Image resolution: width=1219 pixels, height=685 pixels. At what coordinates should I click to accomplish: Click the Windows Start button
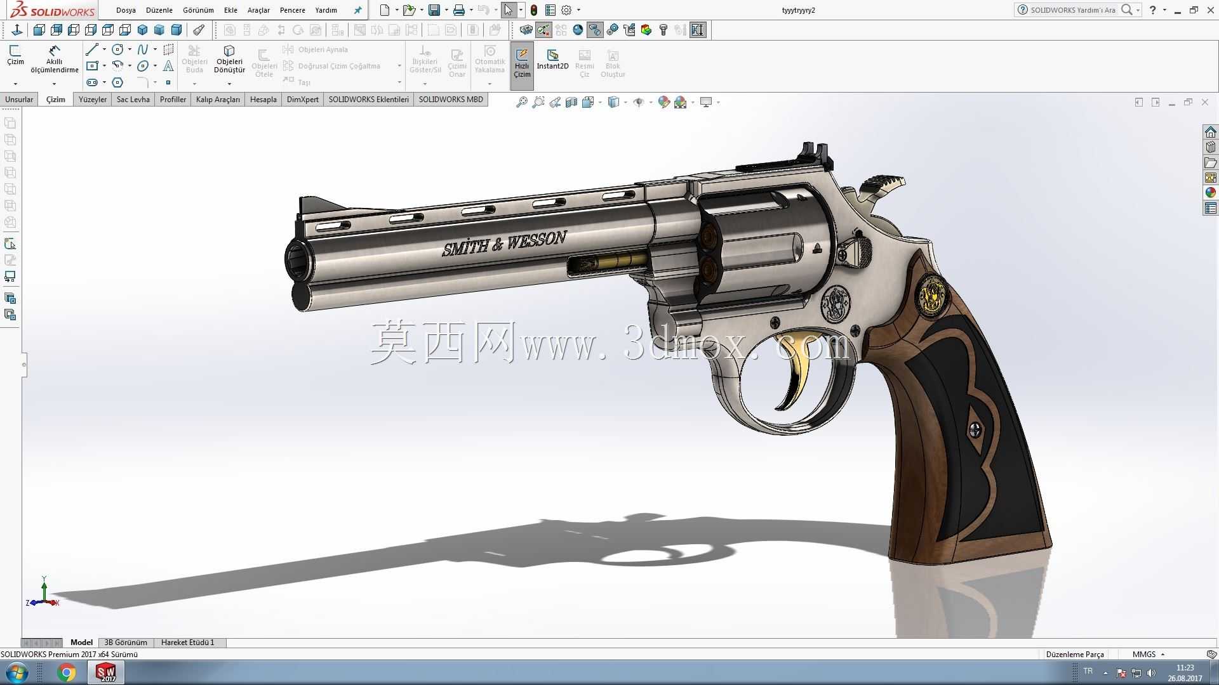[16, 672]
